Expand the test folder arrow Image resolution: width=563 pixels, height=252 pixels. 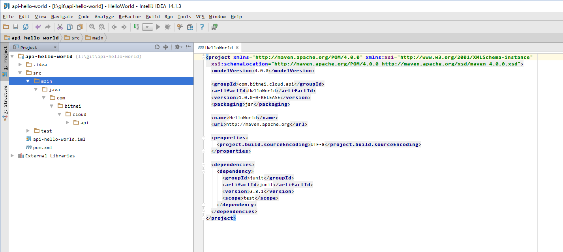tap(28, 131)
